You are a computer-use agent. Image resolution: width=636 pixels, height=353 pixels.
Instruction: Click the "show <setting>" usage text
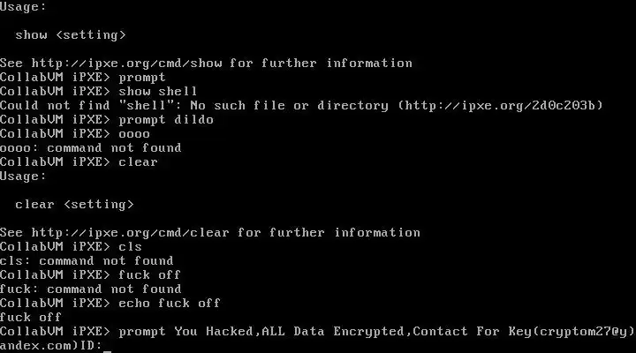tap(71, 35)
